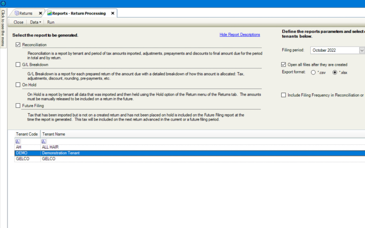Disable 'Open all files after they are created'
The width and height of the screenshot is (365, 228).
pyautogui.click(x=283, y=65)
